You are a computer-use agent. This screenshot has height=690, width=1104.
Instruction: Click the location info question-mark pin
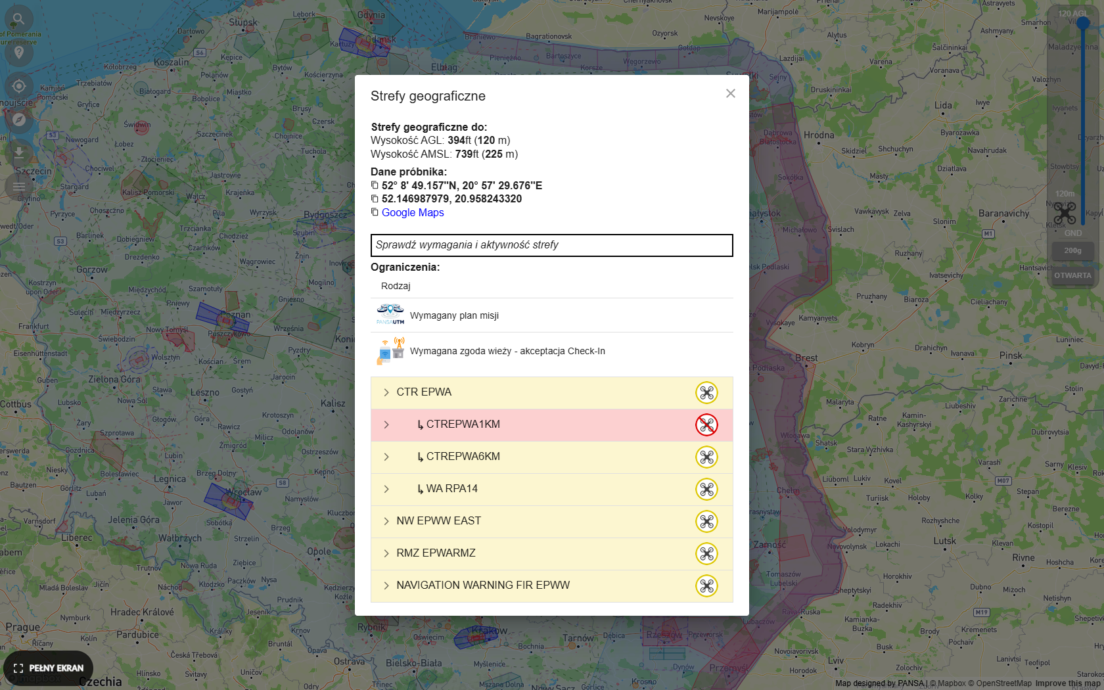coord(19,53)
